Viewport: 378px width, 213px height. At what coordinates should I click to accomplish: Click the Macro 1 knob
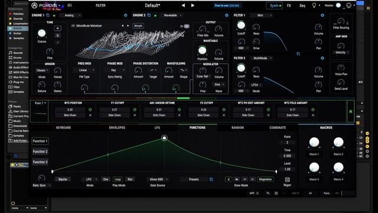click(314, 143)
